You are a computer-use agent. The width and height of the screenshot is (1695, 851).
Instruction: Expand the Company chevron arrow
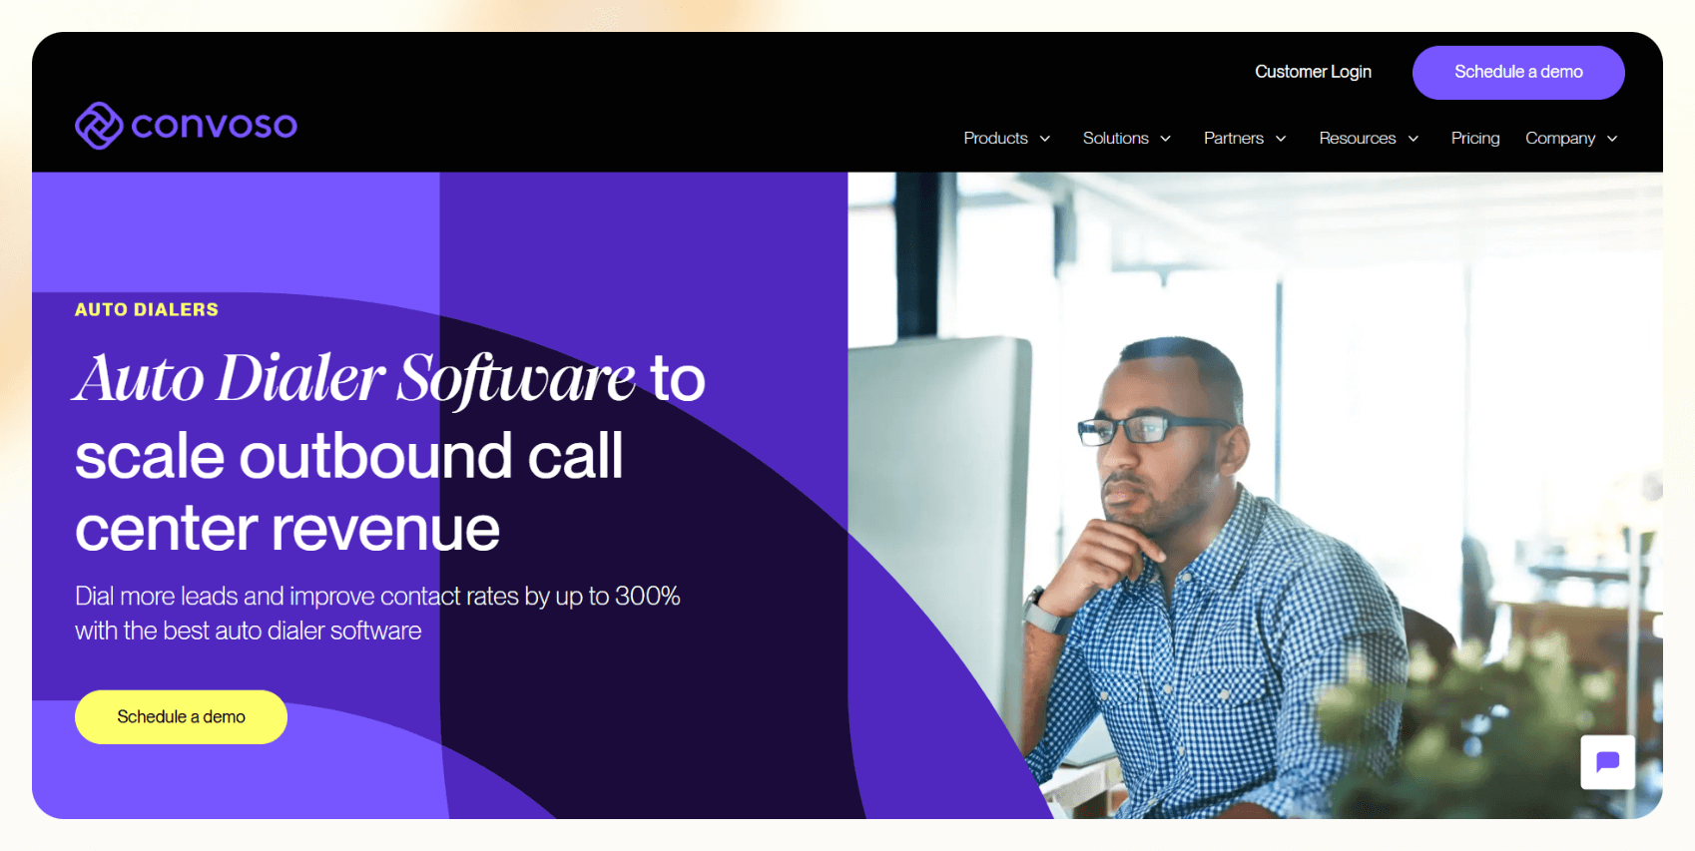[1612, 139]
